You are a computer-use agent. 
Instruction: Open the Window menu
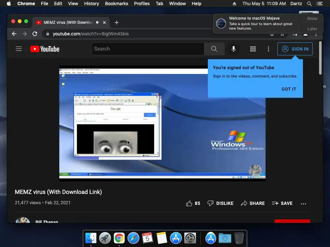178,4
